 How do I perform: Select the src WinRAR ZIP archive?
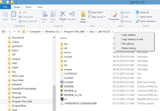(66, 99)
